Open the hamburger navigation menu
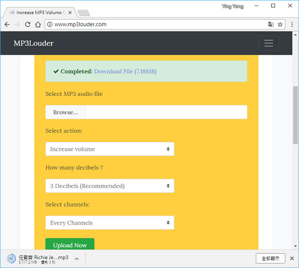The width and height of the screenshot is (299, 268). pyautogui.click(x=268, y=43)
